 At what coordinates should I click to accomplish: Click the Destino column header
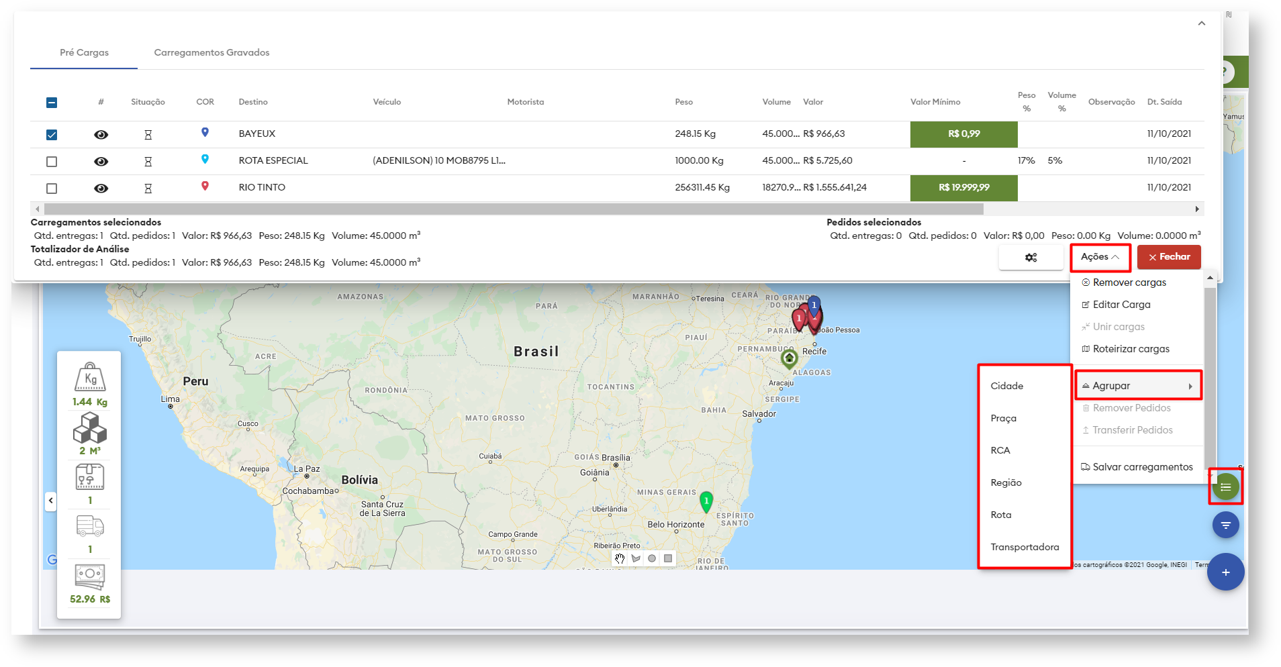253,102
